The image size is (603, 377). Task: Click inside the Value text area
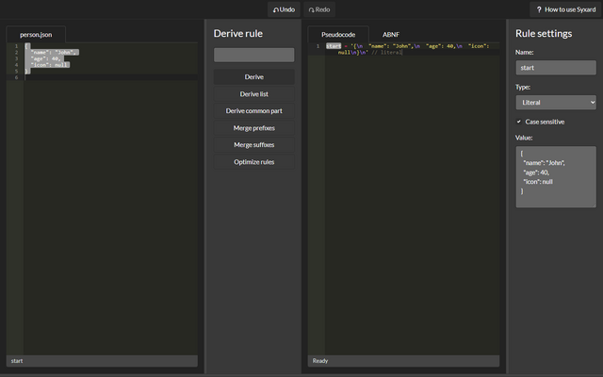tap(556, 176)
